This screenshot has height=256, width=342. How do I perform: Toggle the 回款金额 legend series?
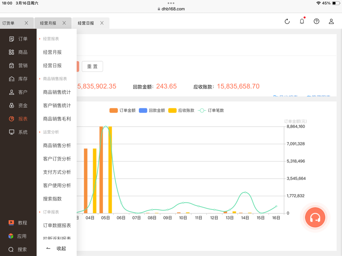click(152, 111)
